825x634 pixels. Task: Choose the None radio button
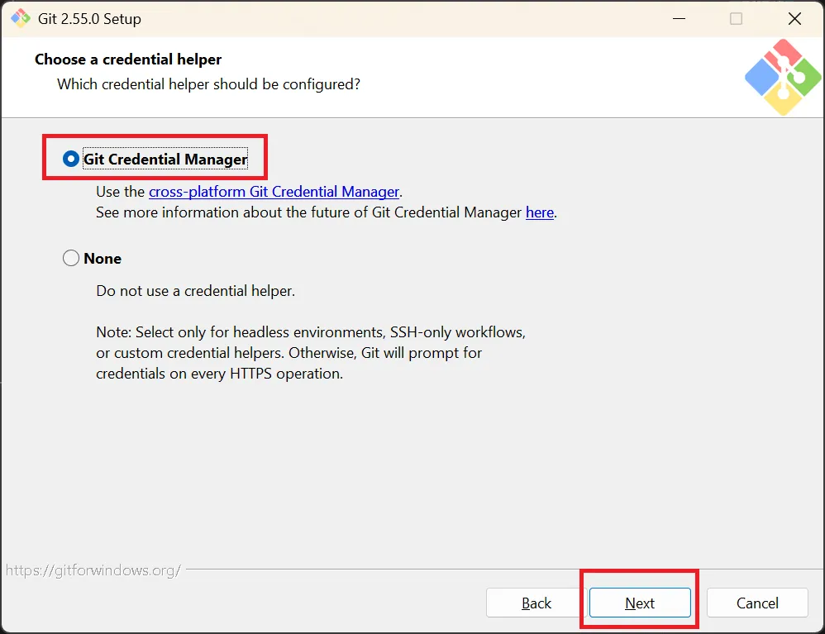coord(71,259)
